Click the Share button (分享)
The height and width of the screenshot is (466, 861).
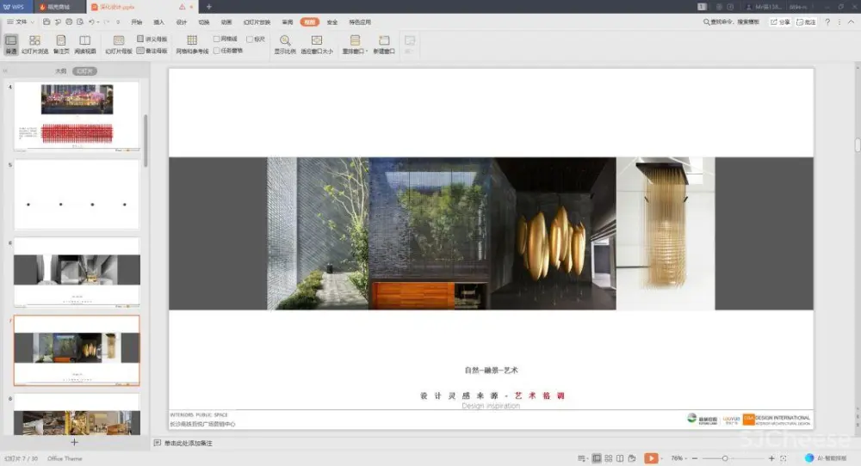779,21
